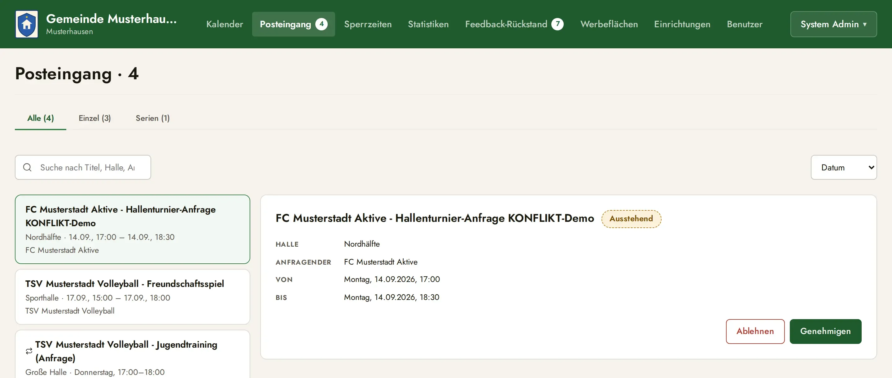Navigate to Werbeflächen
This screenshot has height=378, width=892.
point(609,24)
